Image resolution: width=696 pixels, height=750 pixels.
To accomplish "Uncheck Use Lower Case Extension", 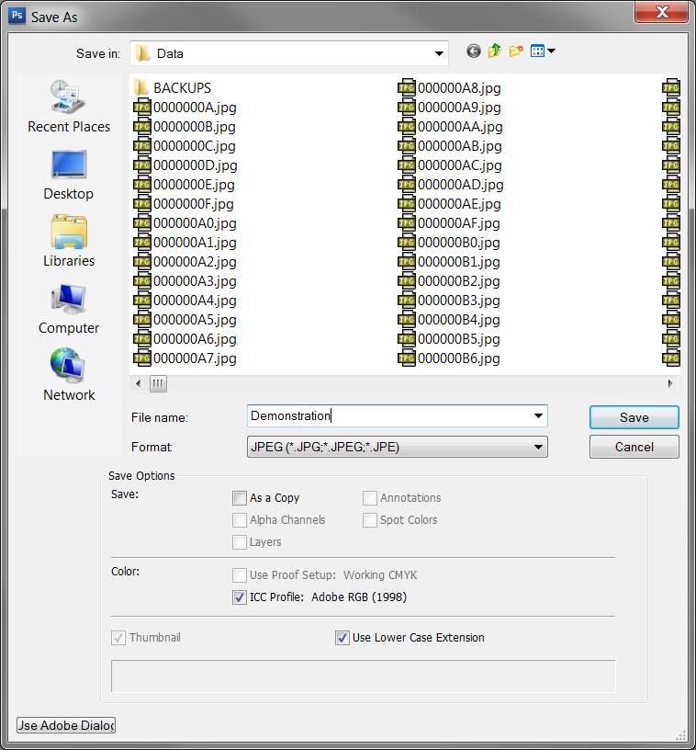I will pyautogui.click(x=342, y=638).
